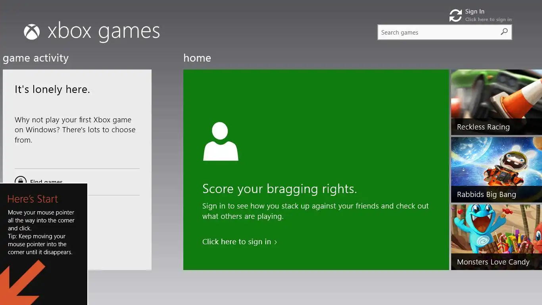Screen dimensions: 542x305
Task: Click the search magnifier icon
Action: pos(504,32)
